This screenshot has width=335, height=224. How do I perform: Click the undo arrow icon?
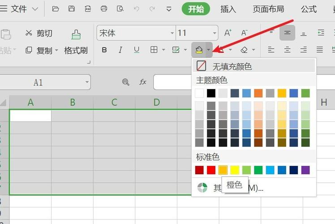coord(136,9)
